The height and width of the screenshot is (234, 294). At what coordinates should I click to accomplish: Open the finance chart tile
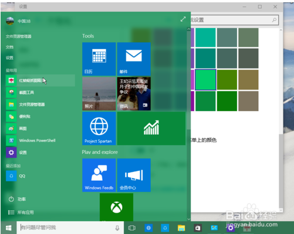click(x=151, y=128)
